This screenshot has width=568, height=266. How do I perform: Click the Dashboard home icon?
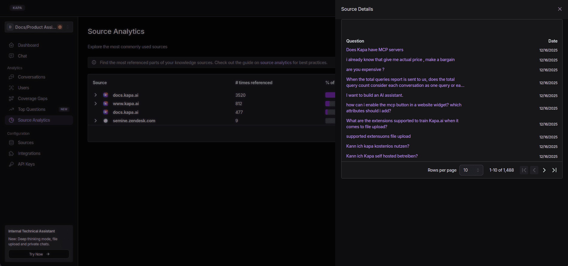point(11,45)
